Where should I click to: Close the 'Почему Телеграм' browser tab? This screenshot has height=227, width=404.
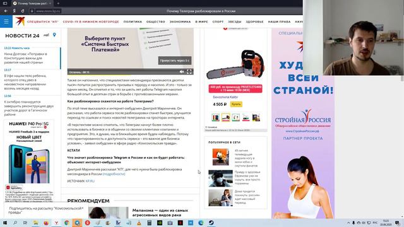(50, 3)
